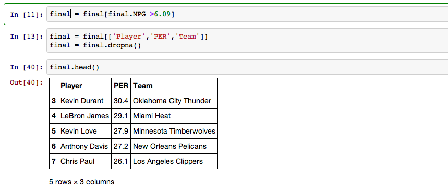
Task: Click the In [11] code cell input
Action: pyautogui.click(x=247, y=14)
